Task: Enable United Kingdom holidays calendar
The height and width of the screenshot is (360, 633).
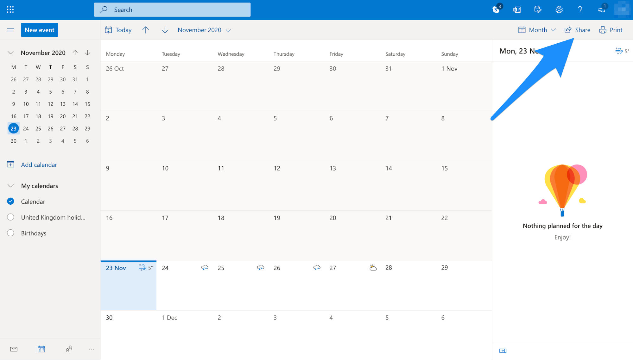Action: [10, 217]
